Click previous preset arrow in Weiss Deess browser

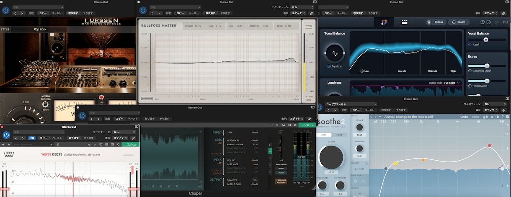coord(4,144)
